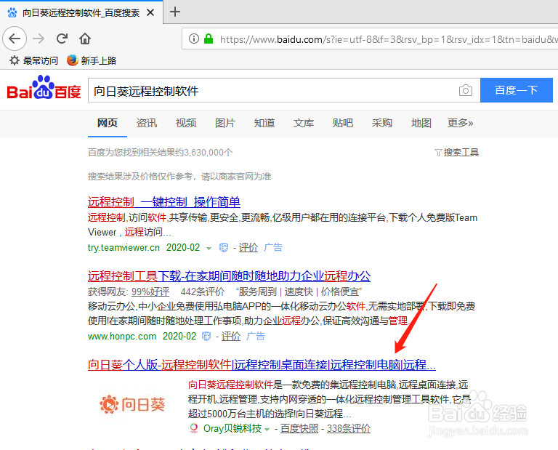558x450 pixels.
Task: Expand dropdown arrow beside Oray贝锐科技
Action: pos(267,430)
